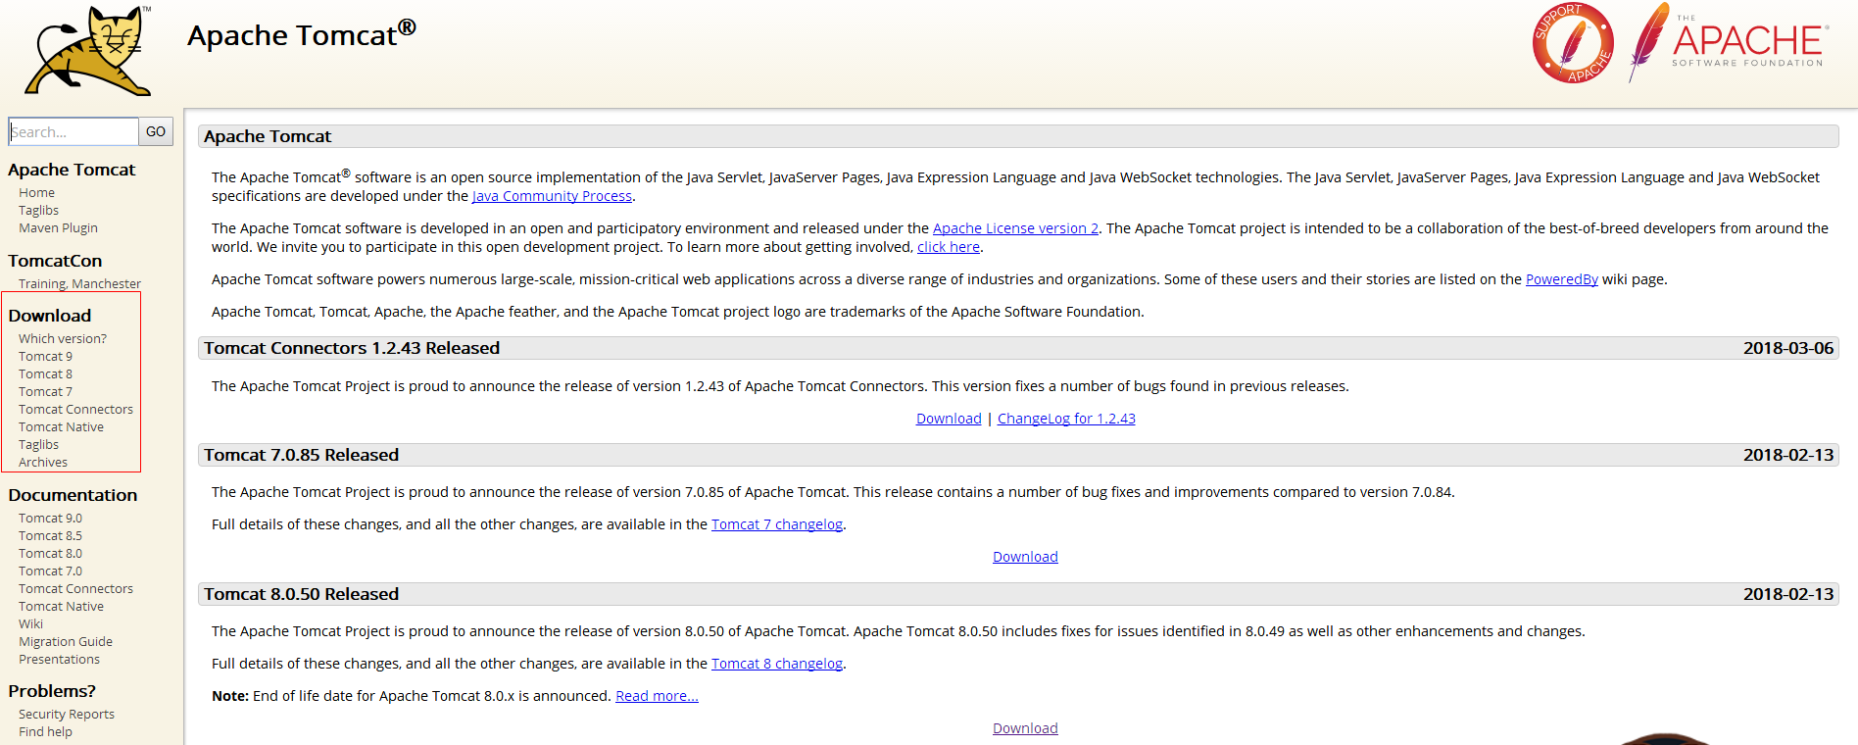Click the Tomcat cat logo

click(88, 50)
